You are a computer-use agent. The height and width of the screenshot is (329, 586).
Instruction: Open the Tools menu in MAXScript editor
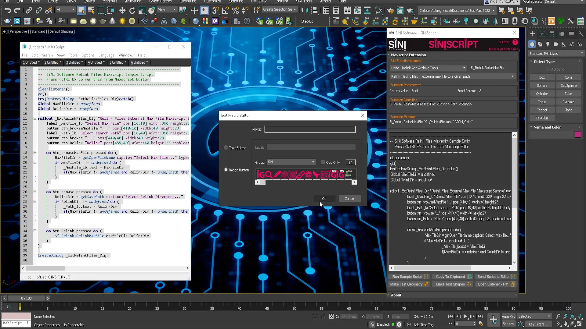click(x=73, y=55)
